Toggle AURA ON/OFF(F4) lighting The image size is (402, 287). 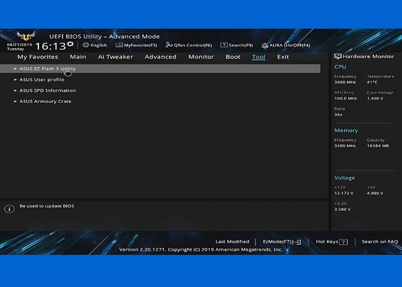pyautogui.click(x=285, y=45)
